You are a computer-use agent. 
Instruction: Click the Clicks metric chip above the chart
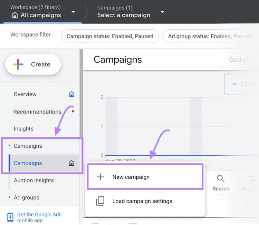241,84
